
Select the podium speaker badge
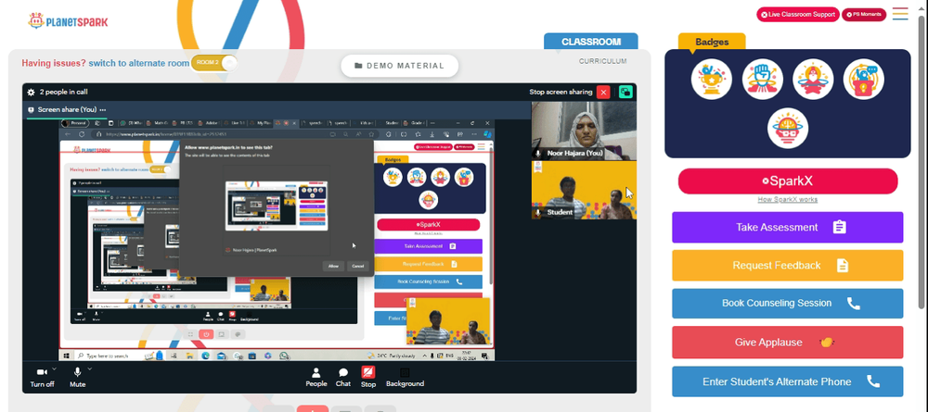(x=863, y=79)
